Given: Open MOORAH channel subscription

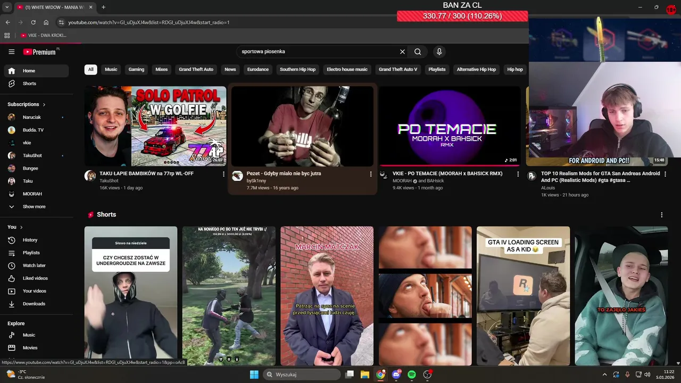Looking at the screenshot, I should (x=36, y=194).
